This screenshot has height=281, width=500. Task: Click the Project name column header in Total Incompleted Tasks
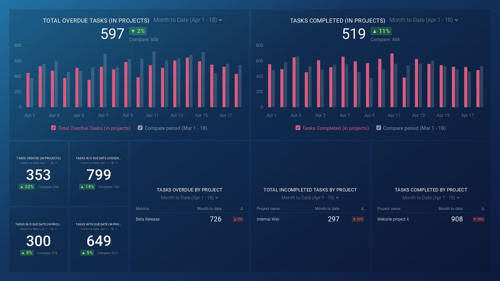(268, 209)
